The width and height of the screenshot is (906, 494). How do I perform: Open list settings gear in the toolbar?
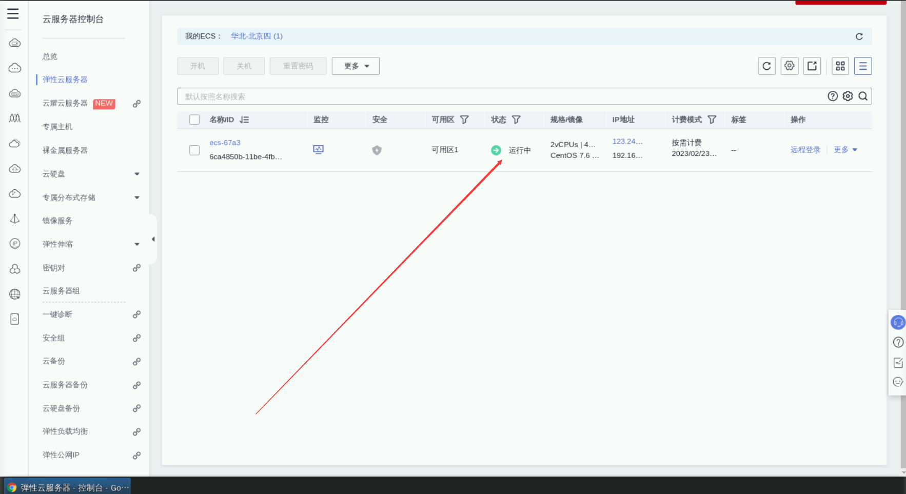(789, 66)
